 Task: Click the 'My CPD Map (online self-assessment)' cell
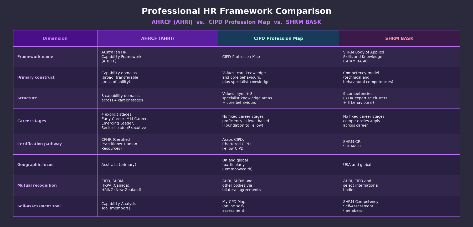point(279,206)
